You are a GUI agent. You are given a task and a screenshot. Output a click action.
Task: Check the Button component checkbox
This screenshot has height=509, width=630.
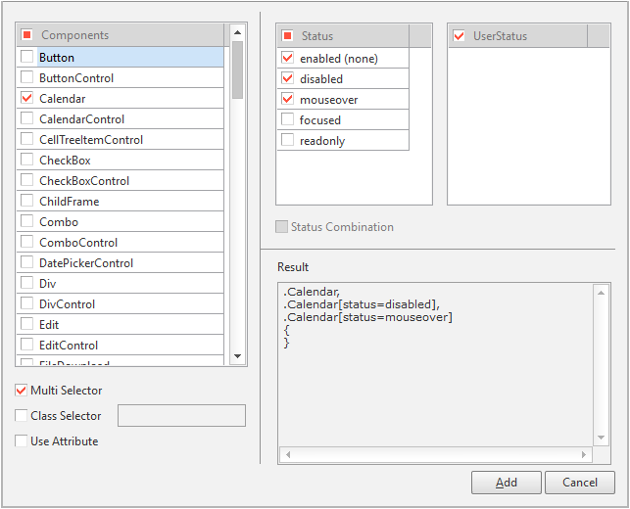(x=26, y=58)
